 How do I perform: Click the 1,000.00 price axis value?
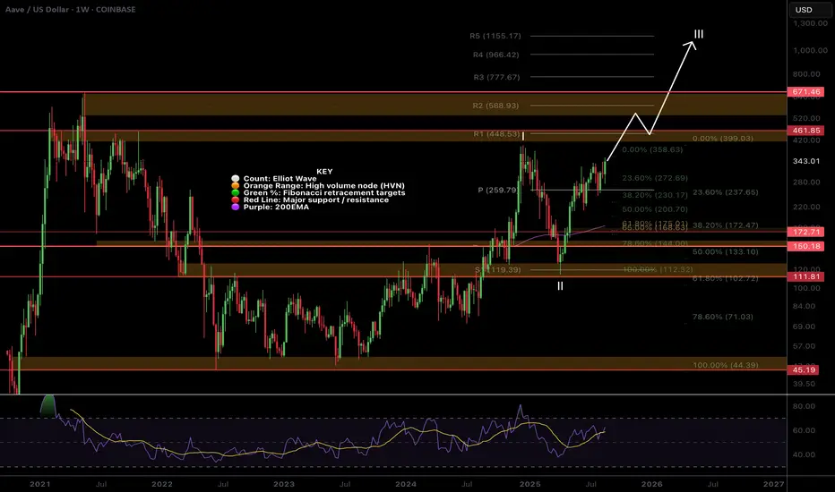(x=810, y=50)
